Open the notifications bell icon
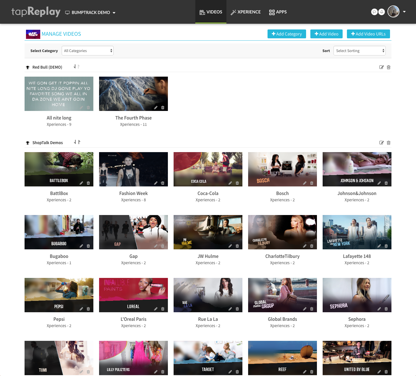The image size is (416, 376). pyautogui.click(x=382, y=12)
